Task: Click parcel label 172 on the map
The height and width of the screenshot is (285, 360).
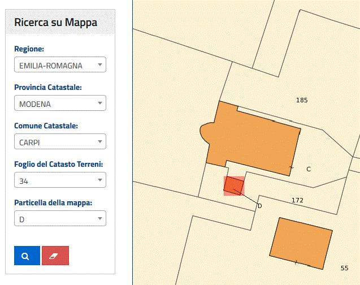Action: click(297, 200)
